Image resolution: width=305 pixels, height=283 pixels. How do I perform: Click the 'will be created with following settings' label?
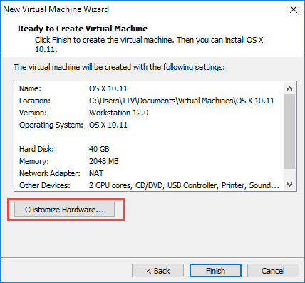click(119, 67)
